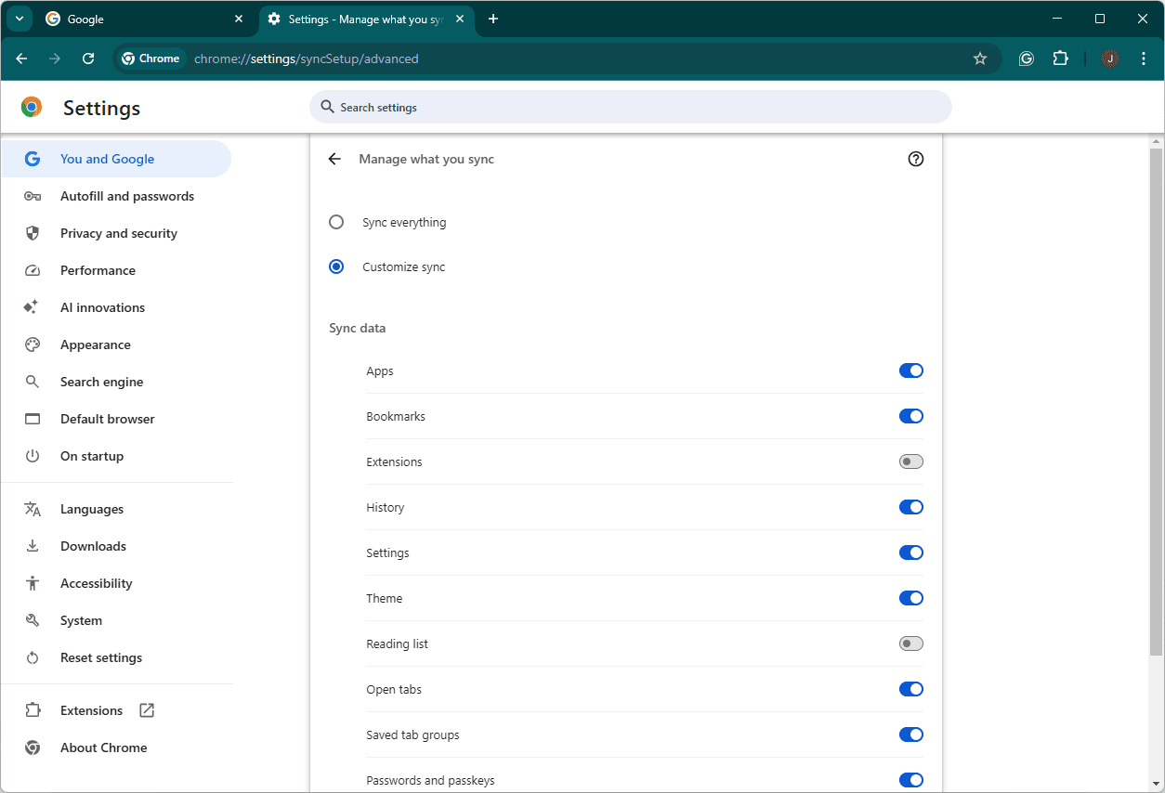Expand the tab search dropdown arrow
This screenshot has height=793, width=1165.
point(19,19)
